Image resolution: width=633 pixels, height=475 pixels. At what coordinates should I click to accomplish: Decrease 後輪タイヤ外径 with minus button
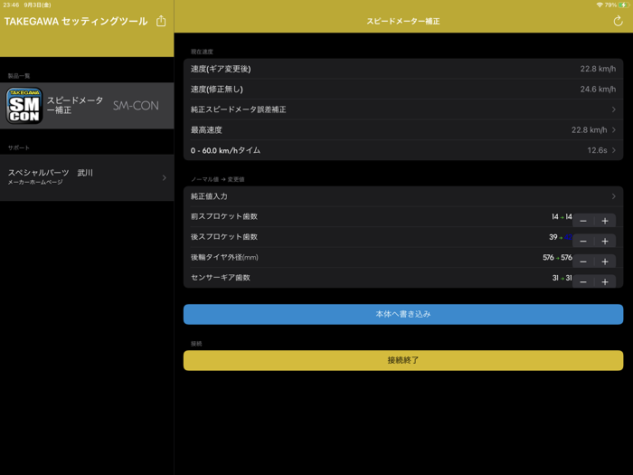tap(583, 261)
